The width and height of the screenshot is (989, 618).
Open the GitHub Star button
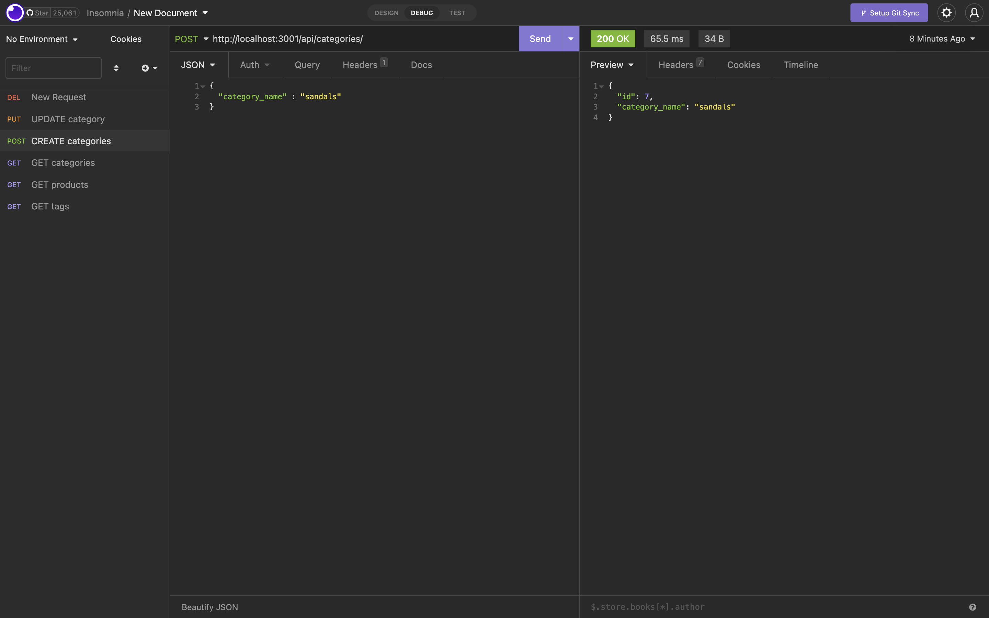(37, 13)
